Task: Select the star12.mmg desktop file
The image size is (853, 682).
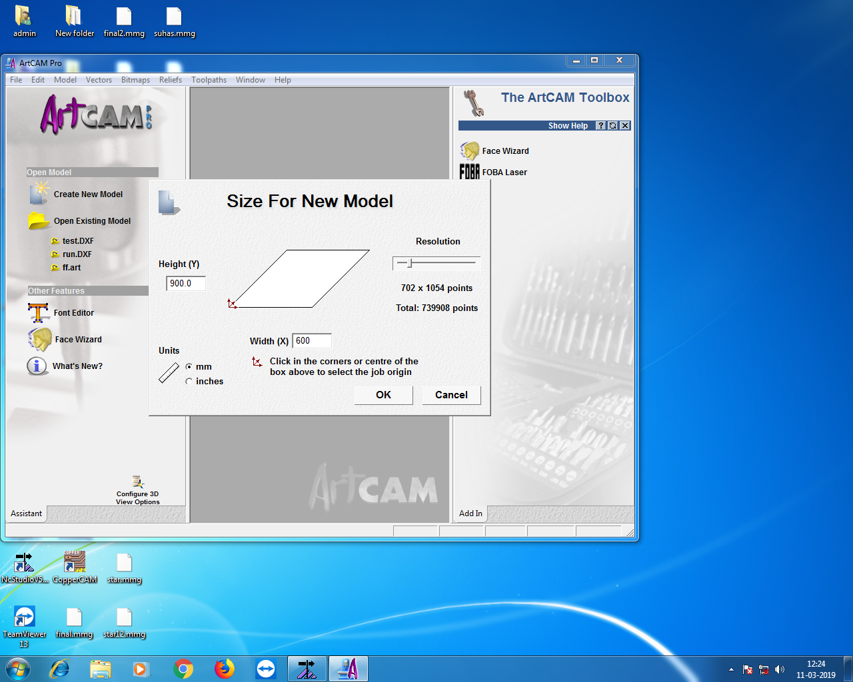Action: (x=125, y=623)
